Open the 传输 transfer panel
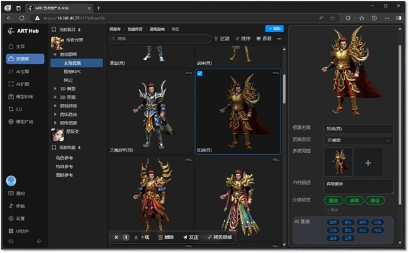 click(x=20, y=206)
